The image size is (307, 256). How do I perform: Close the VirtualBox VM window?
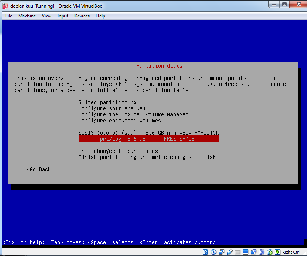click(x=299, y=4)
